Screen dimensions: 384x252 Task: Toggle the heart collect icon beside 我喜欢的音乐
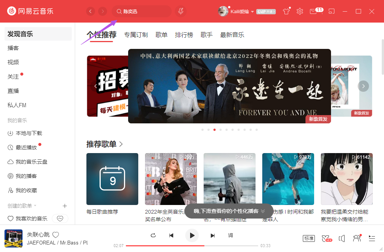[60, 218]
